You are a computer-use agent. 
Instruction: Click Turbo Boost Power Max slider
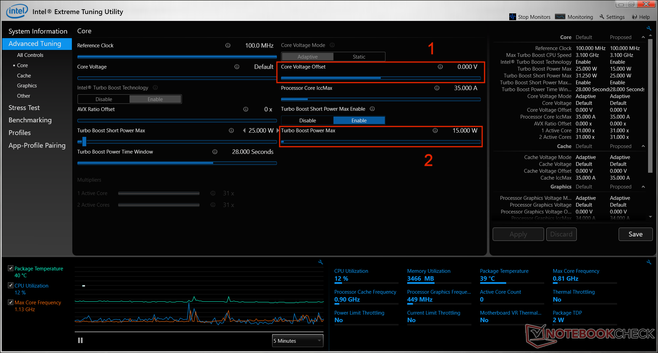[381, 142]
